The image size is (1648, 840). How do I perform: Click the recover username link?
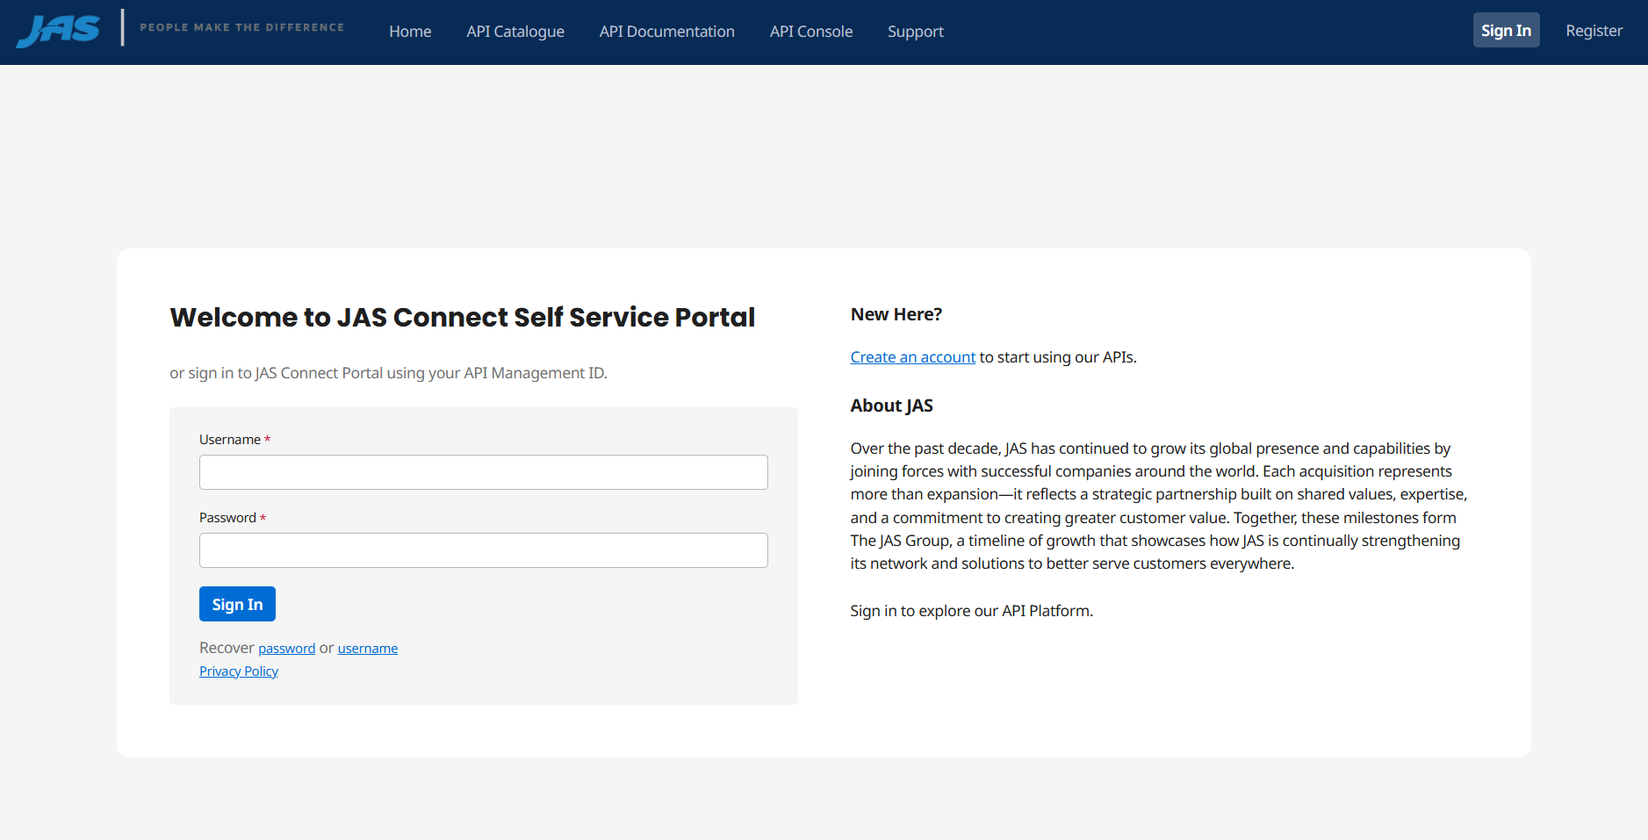pyautogui.click(x=367, y=649)
